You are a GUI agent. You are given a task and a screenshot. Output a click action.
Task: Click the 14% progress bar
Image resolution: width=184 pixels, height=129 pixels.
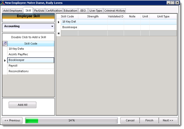click(72, 120)
